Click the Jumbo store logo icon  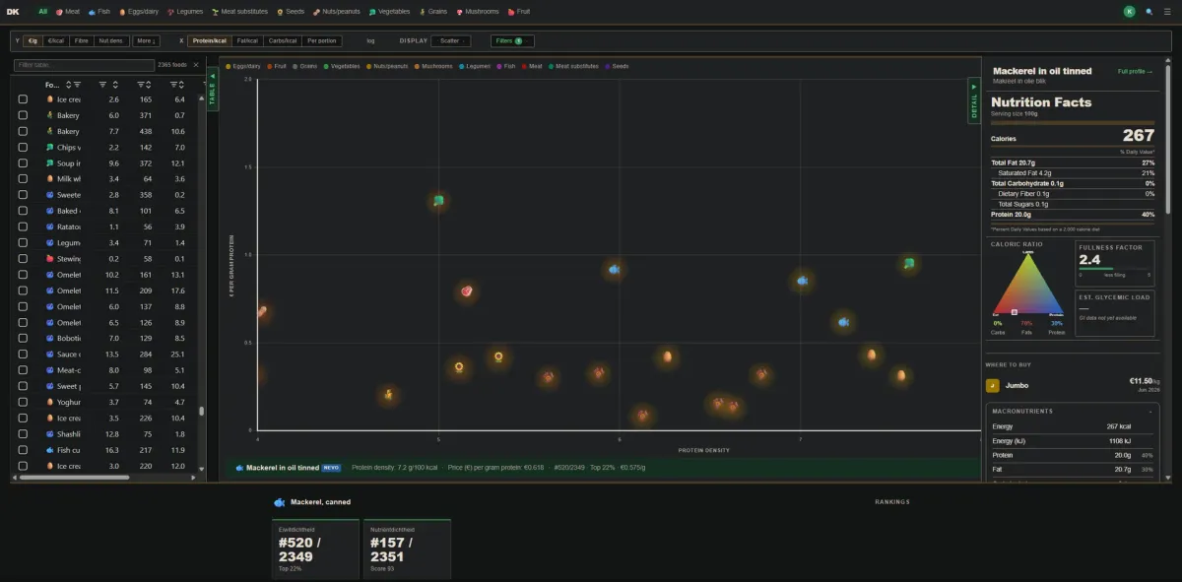(x=993, y=386)
